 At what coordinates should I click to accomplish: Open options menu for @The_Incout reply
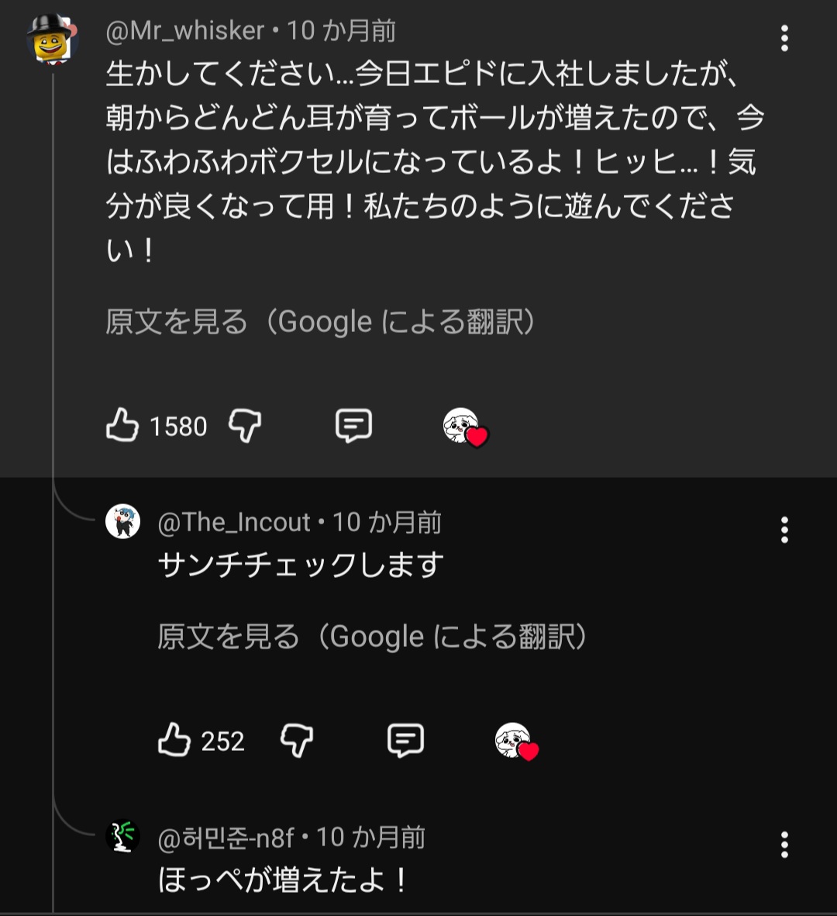coord(784,530)
